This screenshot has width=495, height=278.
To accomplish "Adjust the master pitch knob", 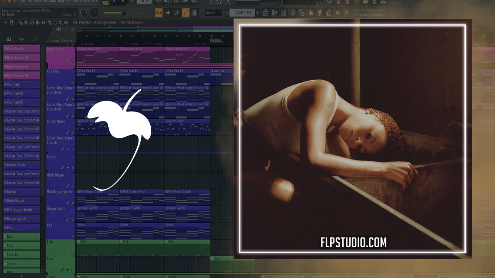I will point(95,13).
